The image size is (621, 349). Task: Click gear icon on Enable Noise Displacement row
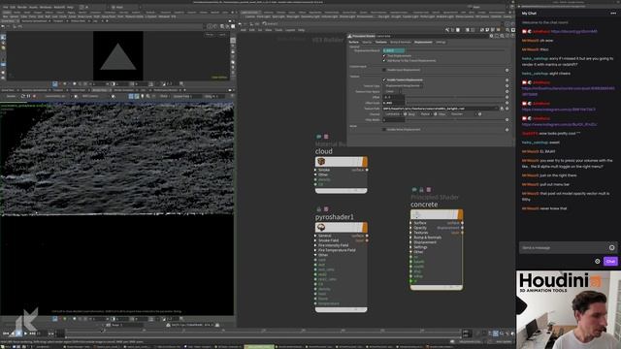pyautogui.click(x=507, y=129)
